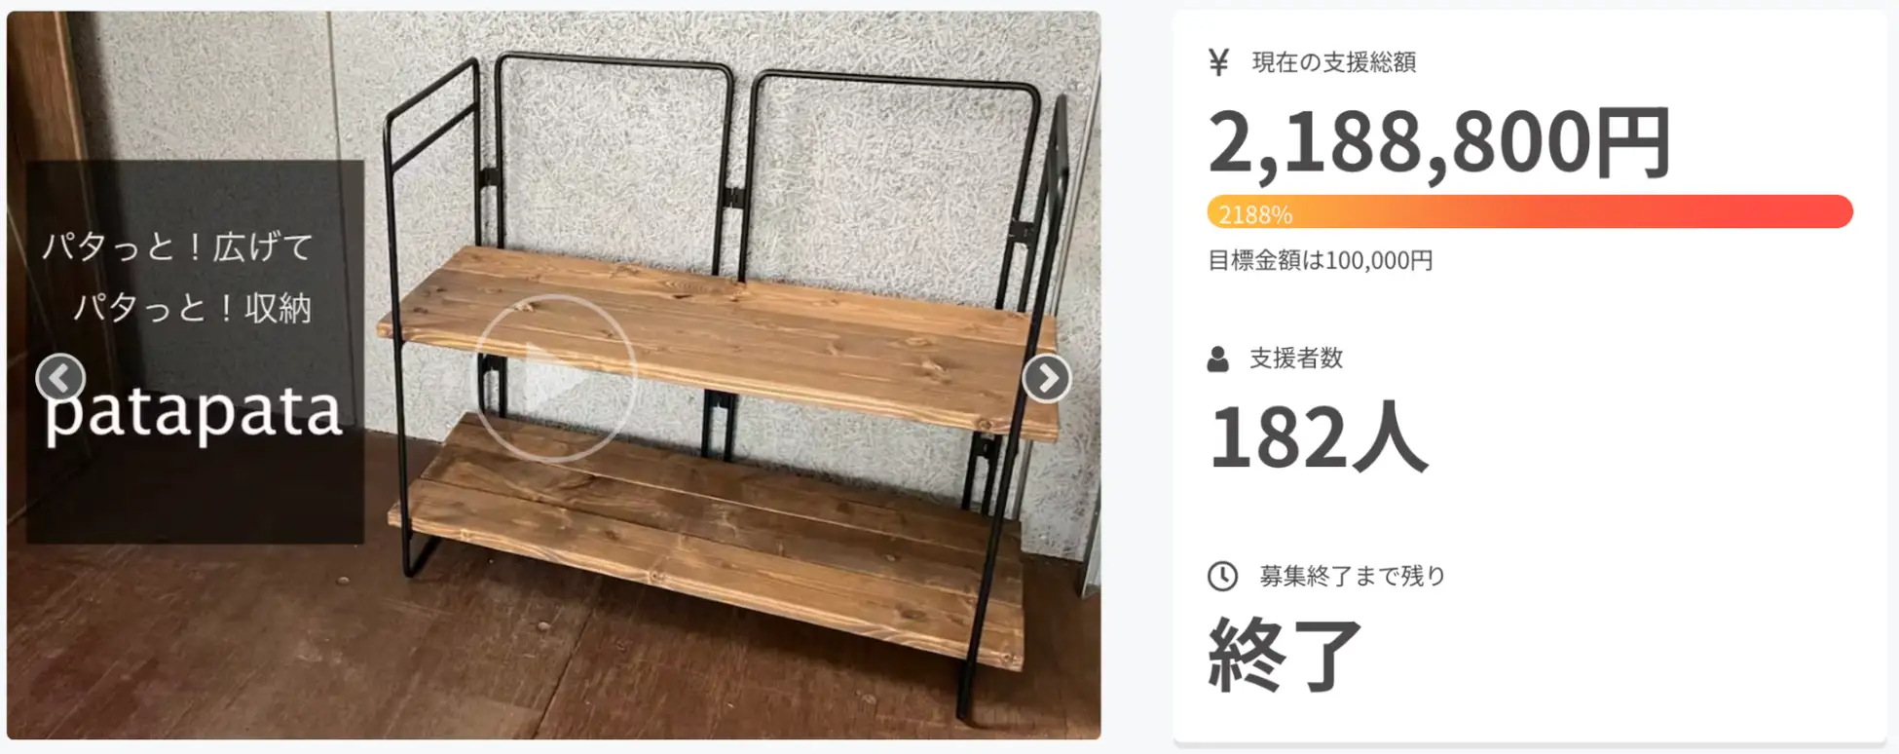Click the 終了 status text
The width and height of the screenshot is (1899, 754).
[x=1285, y=656]
